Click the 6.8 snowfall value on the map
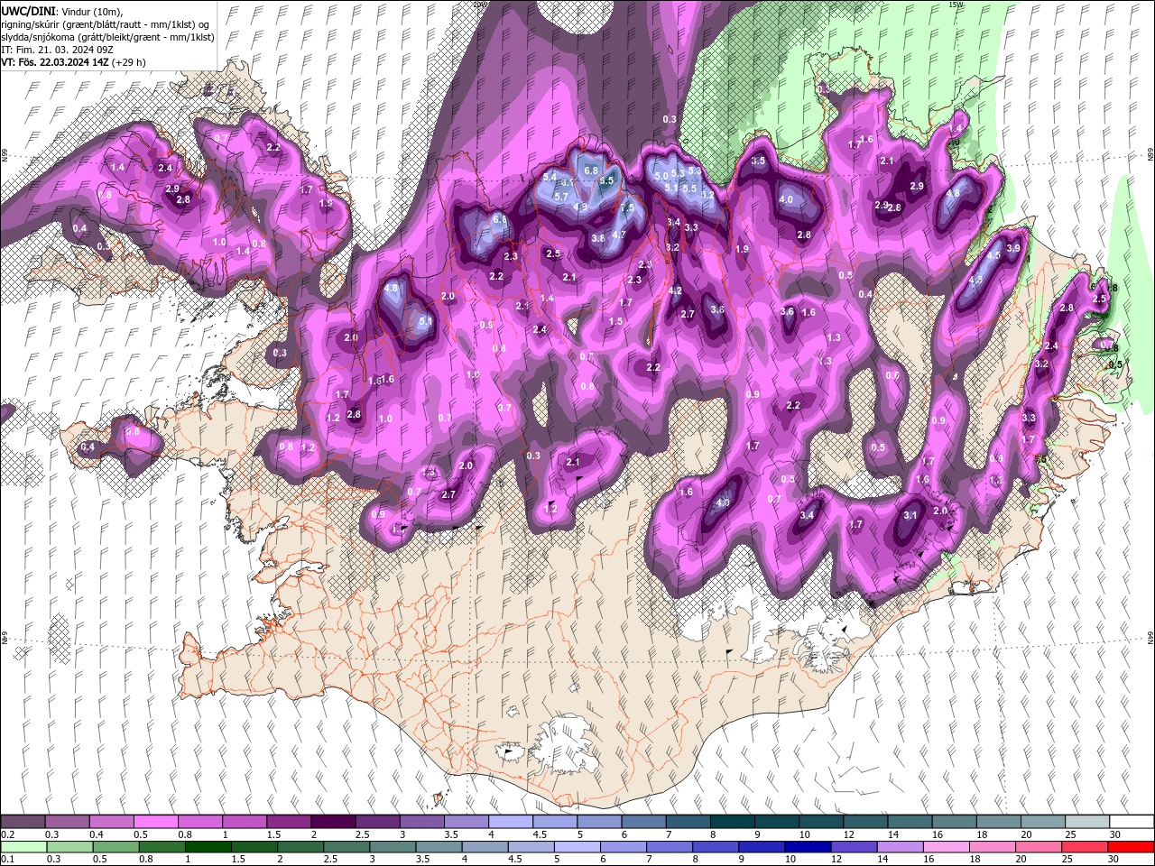The width and height of the screenshot is (1155, 866). [x=591, y=170]
